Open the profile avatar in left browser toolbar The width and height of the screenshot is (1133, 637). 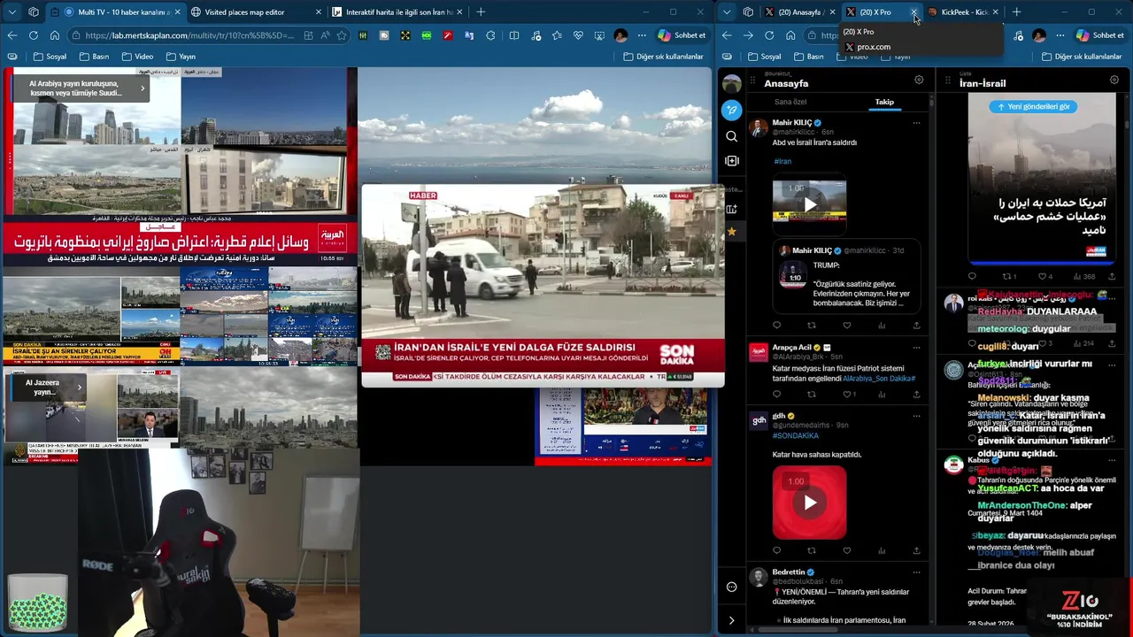coord(620,35)
